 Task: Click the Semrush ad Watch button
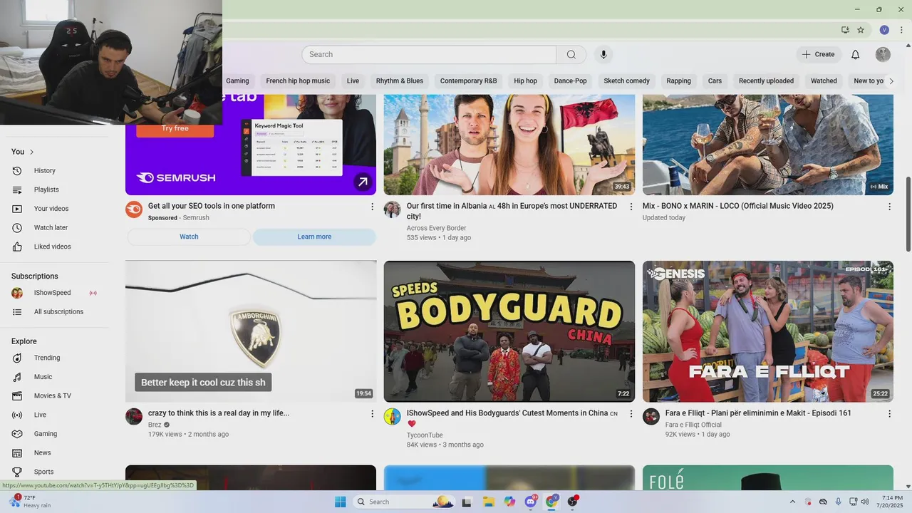click(189, 237)
